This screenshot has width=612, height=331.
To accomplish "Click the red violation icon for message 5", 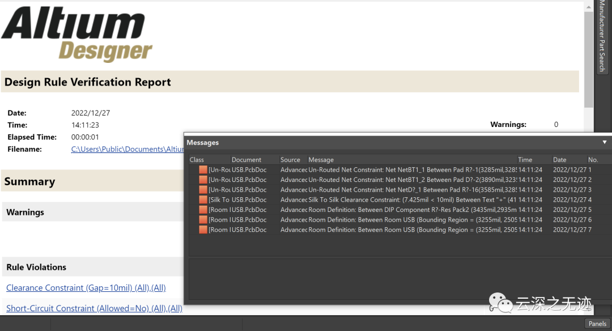I will (x=203, y=210).
